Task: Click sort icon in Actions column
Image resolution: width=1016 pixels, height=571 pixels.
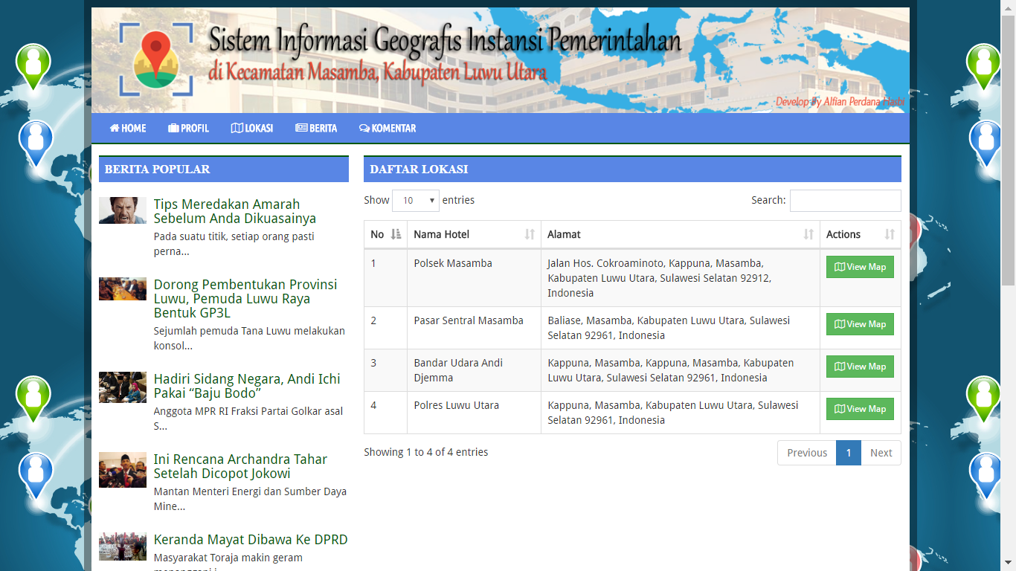Action: coord(890,234)
